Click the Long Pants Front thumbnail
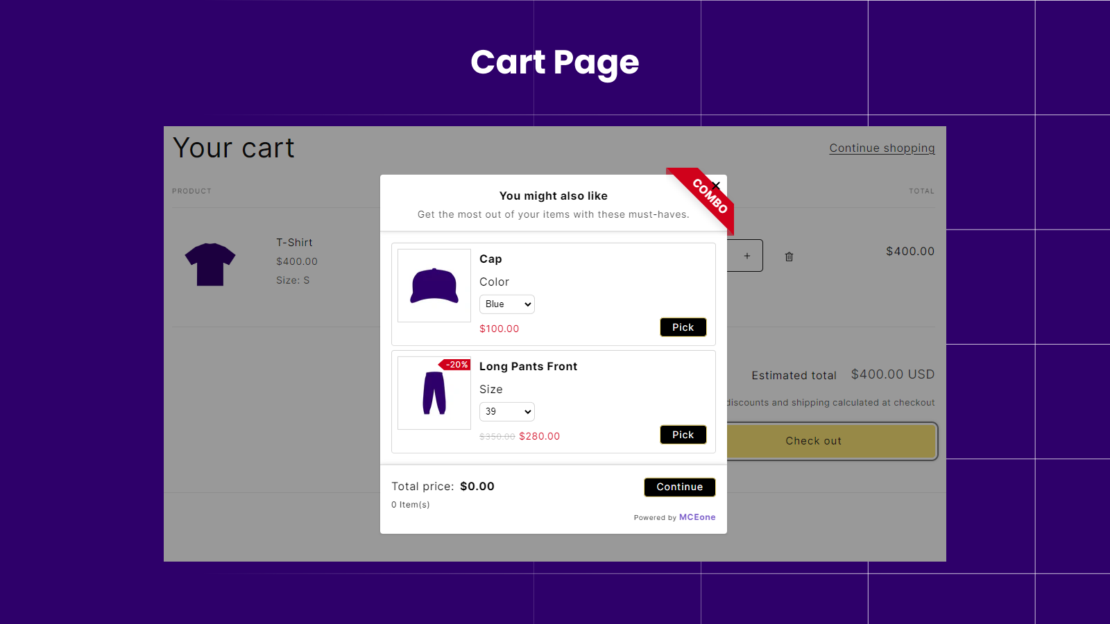The width and height of the screenshot is (1110, 624). (x=434, y=393)
